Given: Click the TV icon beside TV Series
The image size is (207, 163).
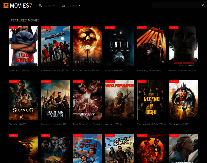Looking at the screenshot, I should coord(63,6).
